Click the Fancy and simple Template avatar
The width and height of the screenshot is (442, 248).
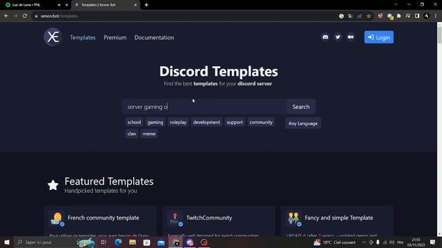[293, 218]
